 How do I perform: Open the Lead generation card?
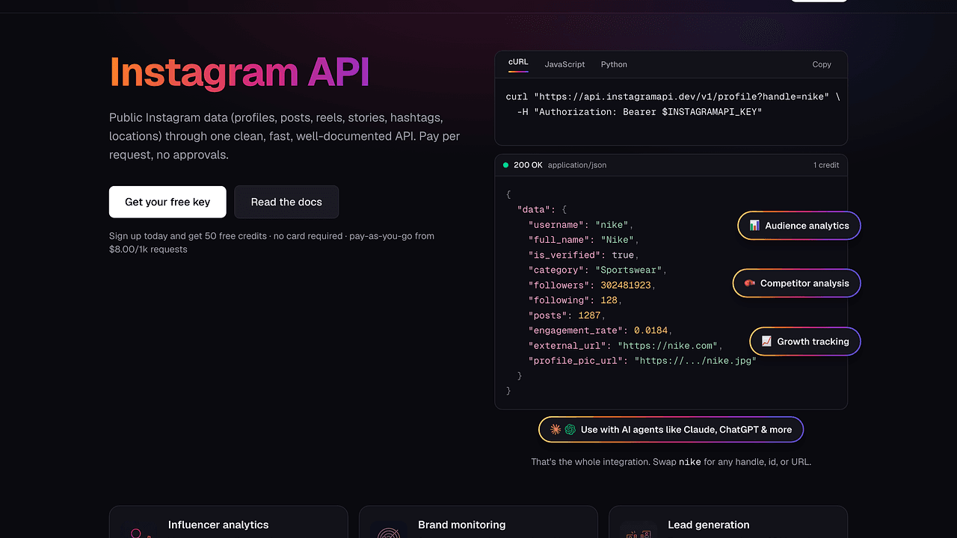(x=728, y=522)
